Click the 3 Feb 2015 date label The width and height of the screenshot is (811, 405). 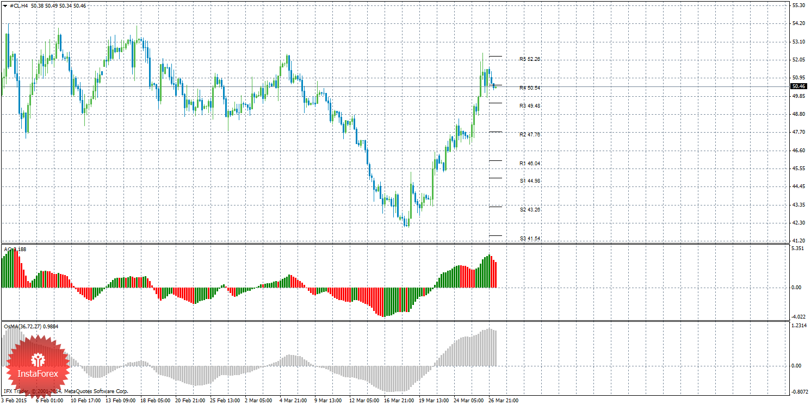(x=15, y=401)
